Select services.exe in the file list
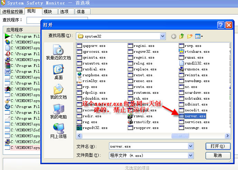Viewport: 238px width, 170px height. [194, 122]
